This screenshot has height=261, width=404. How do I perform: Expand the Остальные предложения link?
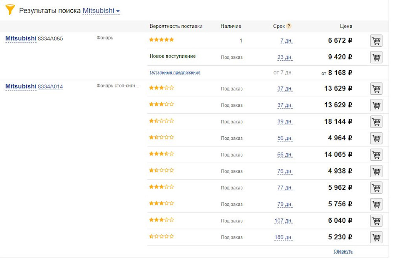[175, 73]
